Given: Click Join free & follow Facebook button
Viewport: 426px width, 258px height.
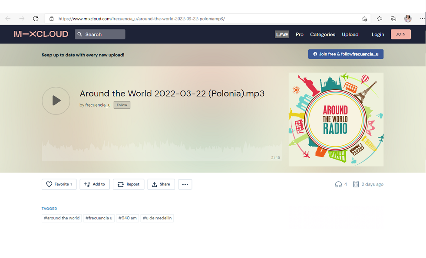Looking at the screenshot, I should coord(346,54).
